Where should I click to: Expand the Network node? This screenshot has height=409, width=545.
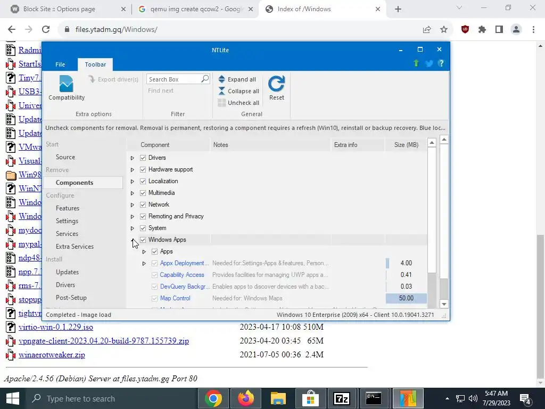click(x=133, y=205)
